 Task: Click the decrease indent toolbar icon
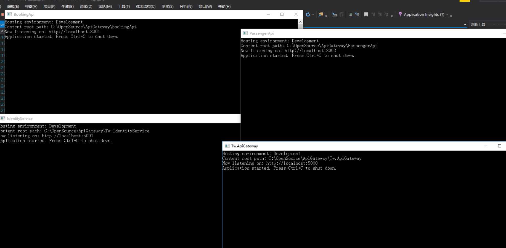tap(334, 14)
